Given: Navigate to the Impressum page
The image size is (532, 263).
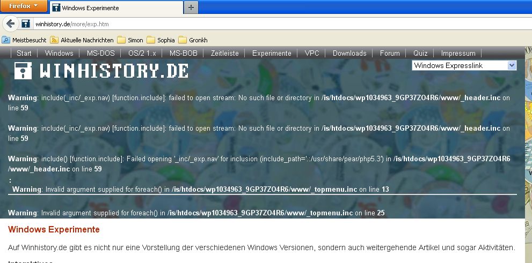Looking at the screenshot, I should tap(458, 53).
